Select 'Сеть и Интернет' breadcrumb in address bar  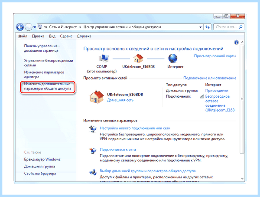[63, 27]
